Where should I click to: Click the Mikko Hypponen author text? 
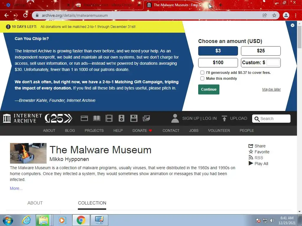pos(69,159)
